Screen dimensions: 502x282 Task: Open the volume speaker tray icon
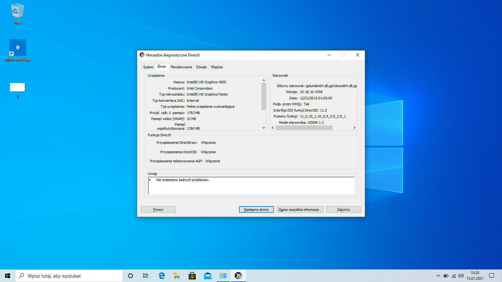[461, 276]
